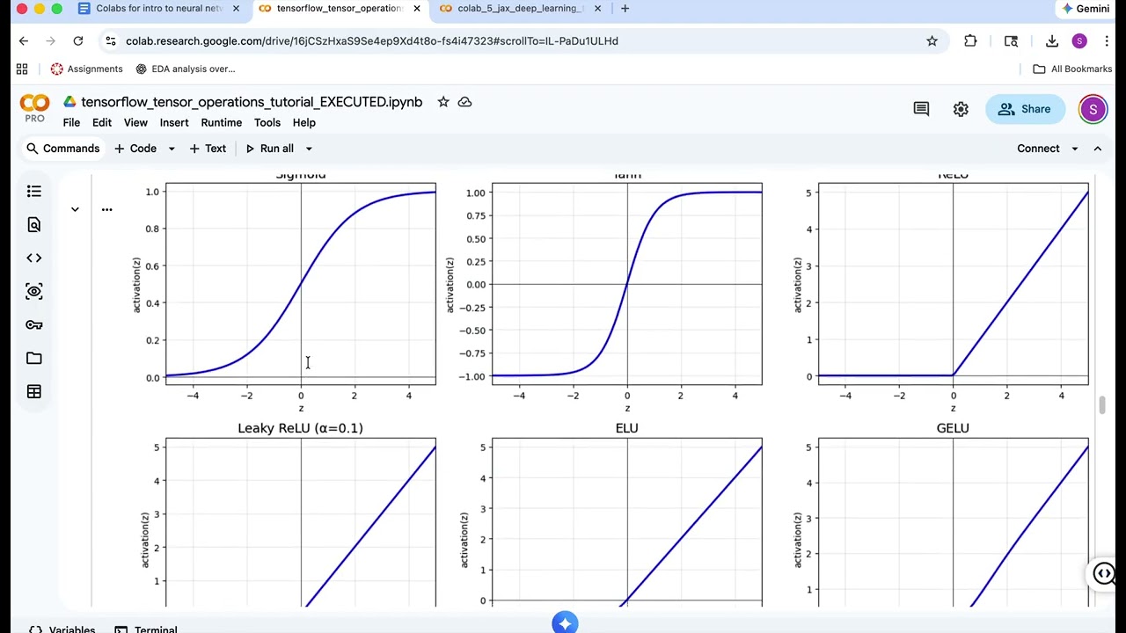Open the File menu

click(x=71, y=122)
